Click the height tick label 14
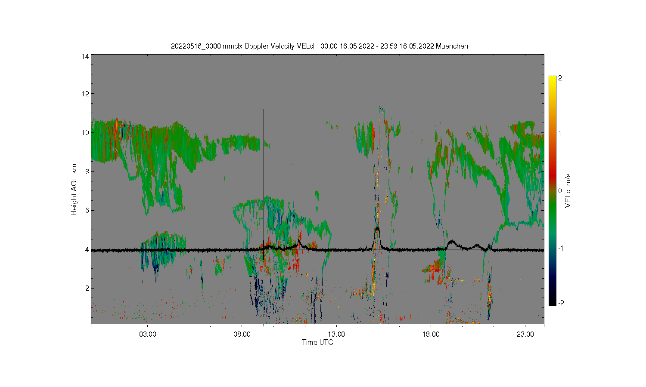 (x=85, y=56)
